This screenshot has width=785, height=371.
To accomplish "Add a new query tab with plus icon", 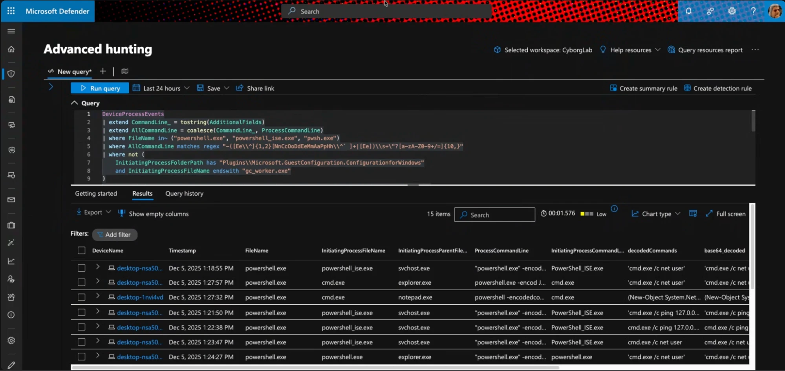I will (x=103, y=71).
